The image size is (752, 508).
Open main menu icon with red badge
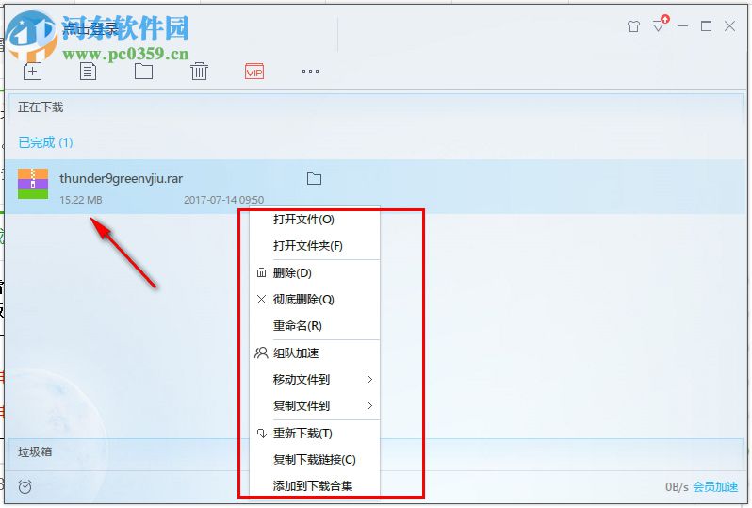[x=660, y=24]
